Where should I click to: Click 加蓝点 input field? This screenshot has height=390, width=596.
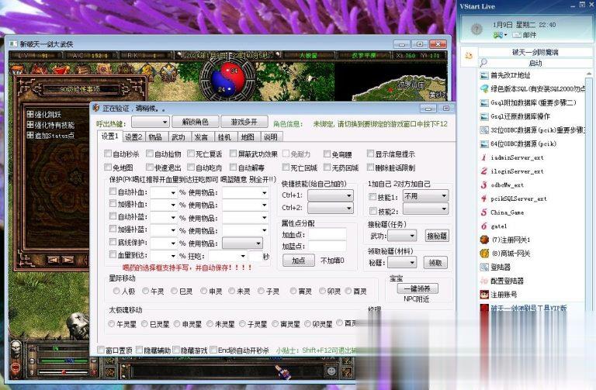pyautogui.click(x=327, y=246)
